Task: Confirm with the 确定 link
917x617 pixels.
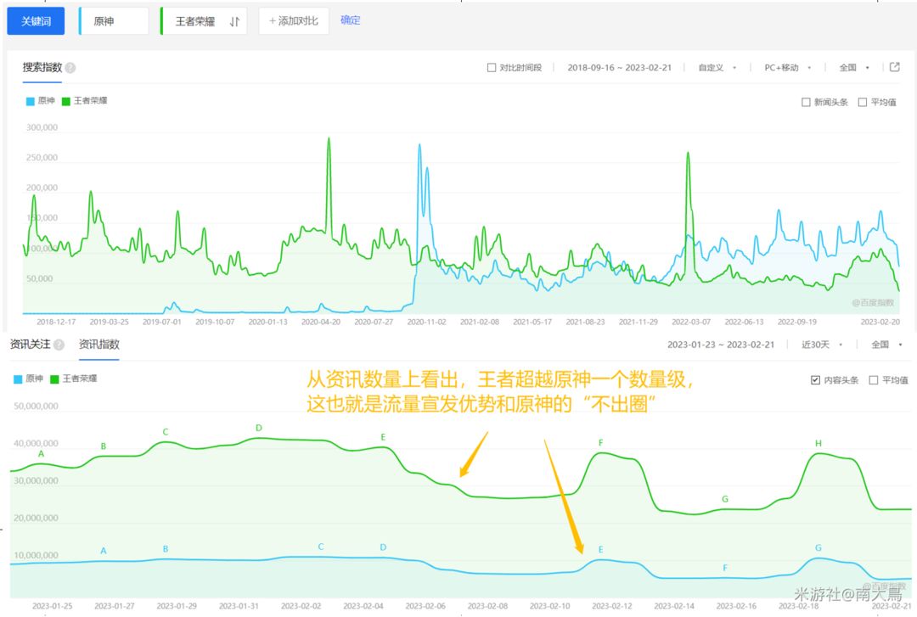Action: (x=351, y=20)
